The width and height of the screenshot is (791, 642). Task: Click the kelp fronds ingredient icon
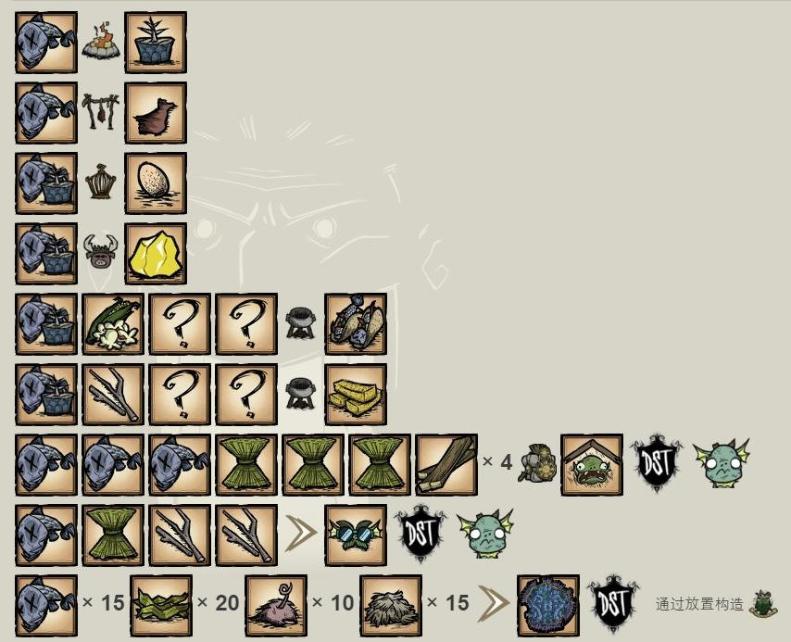pyautogui.click(x=161, y=605)
